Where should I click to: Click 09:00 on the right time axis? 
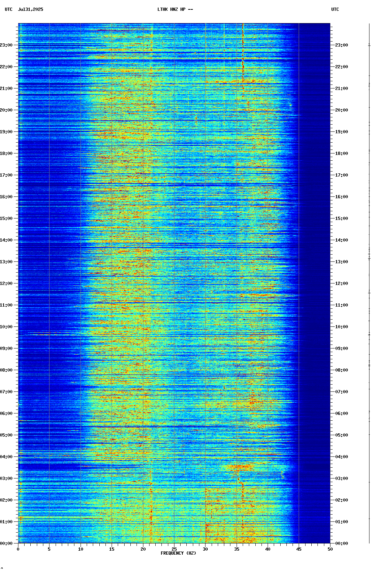coord(342,348)
